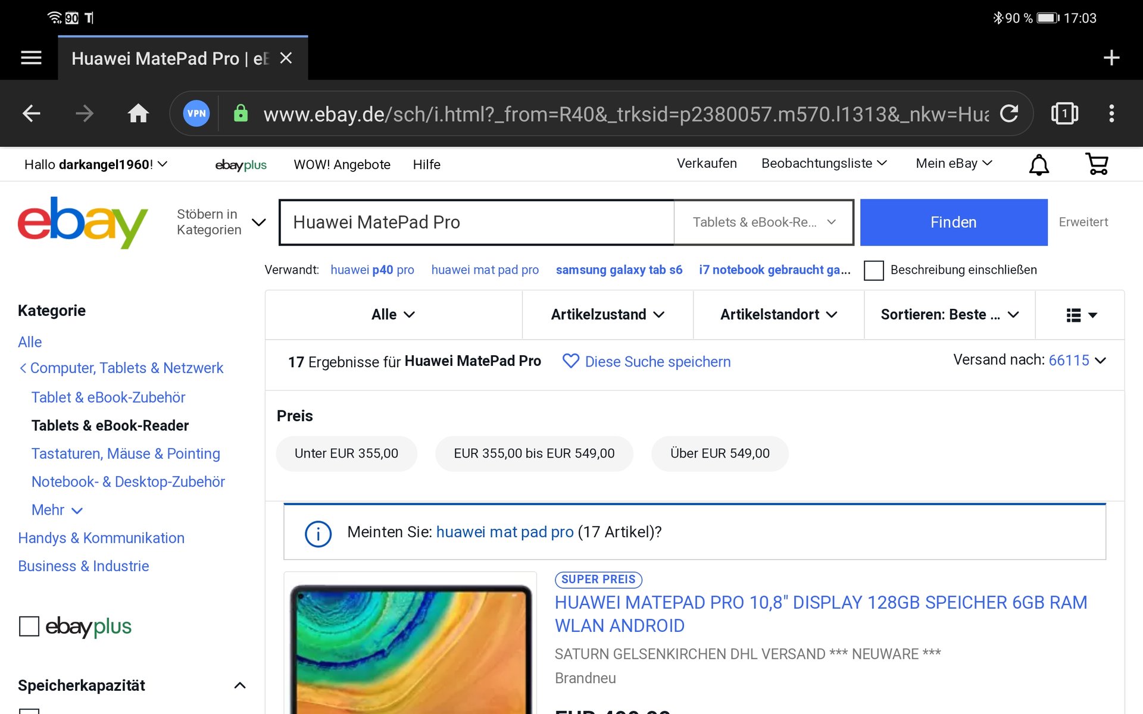This screenshot has width=1143, height=714.
Task: Open browser three-dot overflow menu
Action: point(1111,113)
